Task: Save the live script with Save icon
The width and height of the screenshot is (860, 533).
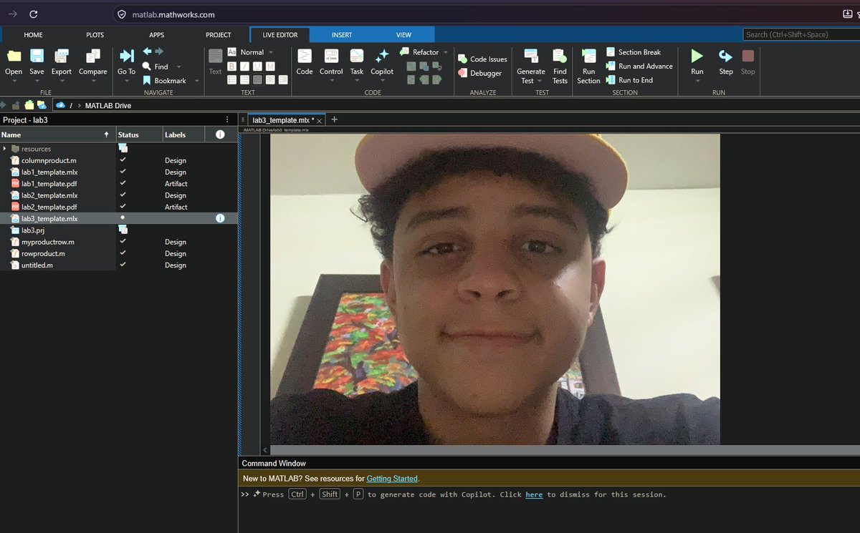Action: 37,56
